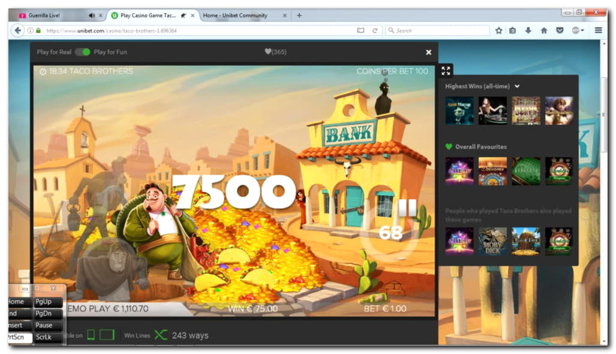The image size is (616, 354).
Task: Show site information for unibet.com
Action: (30, 30)
